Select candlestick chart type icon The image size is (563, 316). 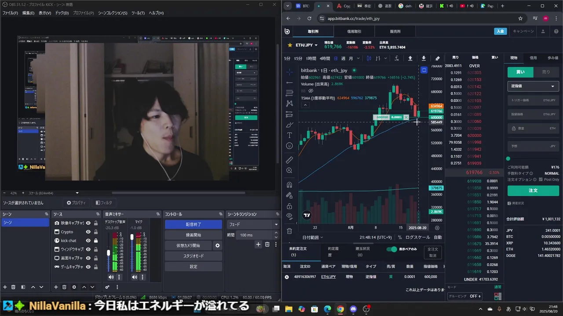click(x=369, y=58)
